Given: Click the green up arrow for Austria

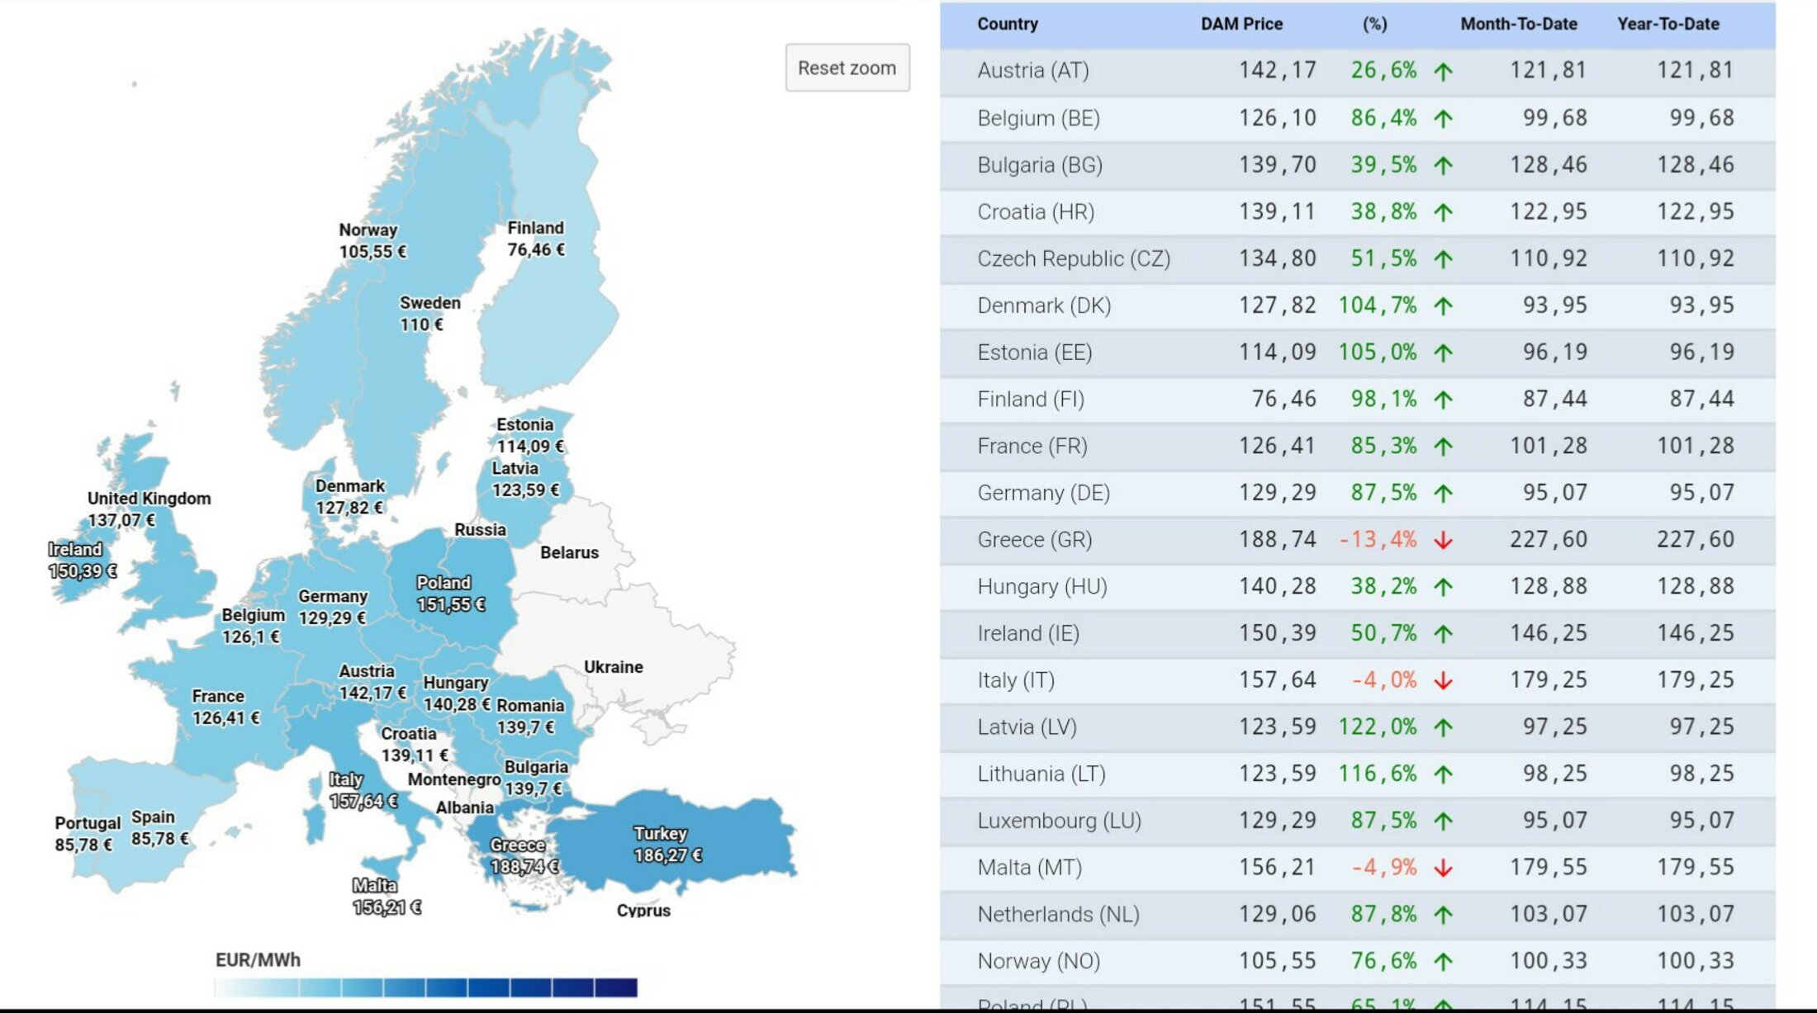Looking at the screenshot, I should pyautogui.click(x=1443, y=72).
